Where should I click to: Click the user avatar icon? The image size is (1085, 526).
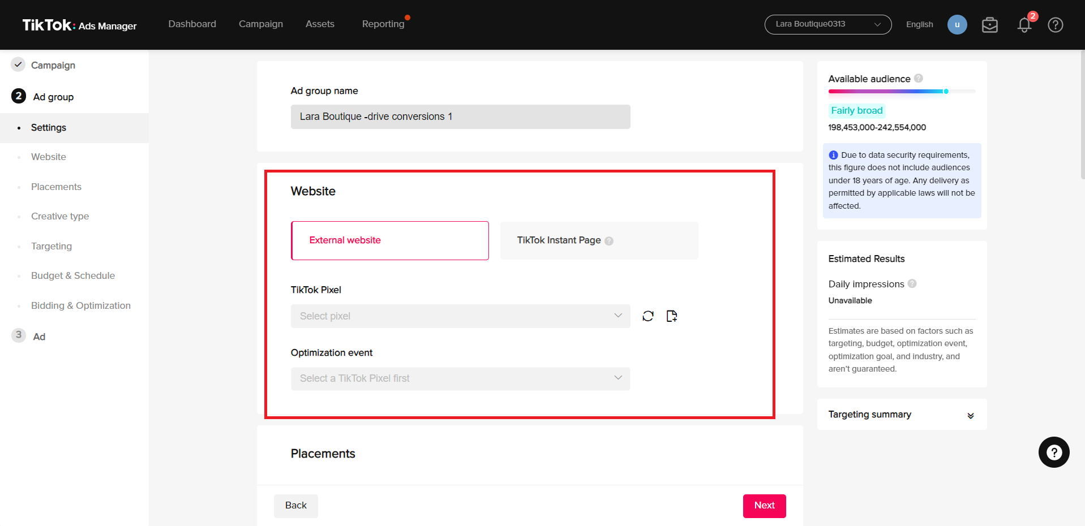tap(957, 24)
